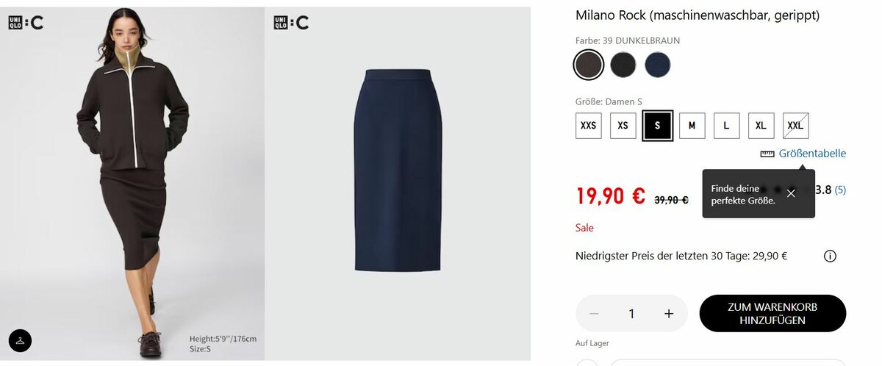Click the hanger icon on model photo
This screenshot has width=882, height=366.
21,340
